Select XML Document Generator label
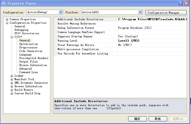 coord(31,83)
